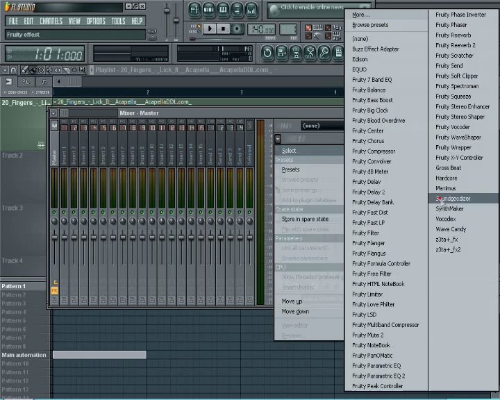Toggle the ZERO-CROSS option

15,92
